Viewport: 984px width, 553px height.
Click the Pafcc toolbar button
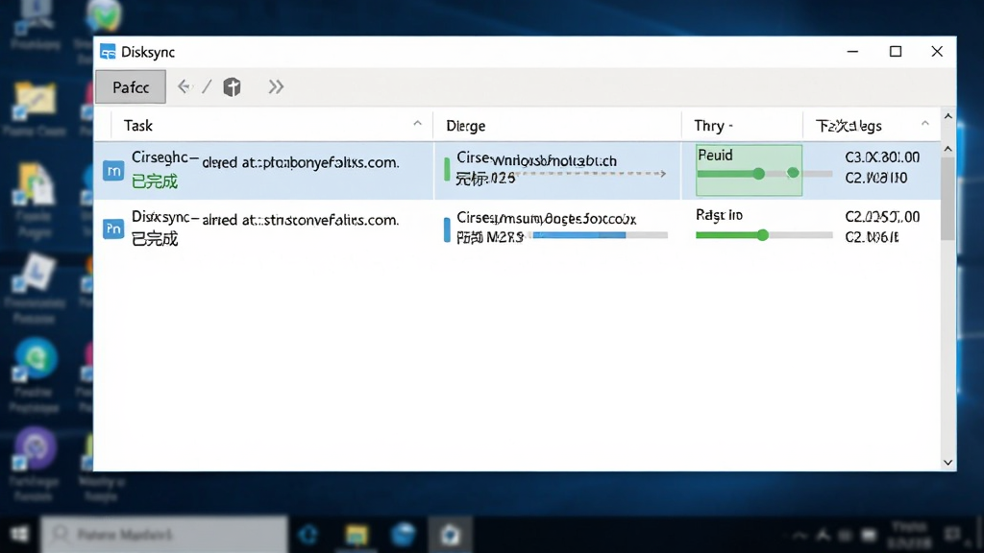click(131, 87)
